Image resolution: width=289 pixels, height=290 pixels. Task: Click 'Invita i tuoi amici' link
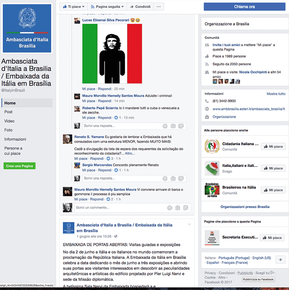coord(226,45)
